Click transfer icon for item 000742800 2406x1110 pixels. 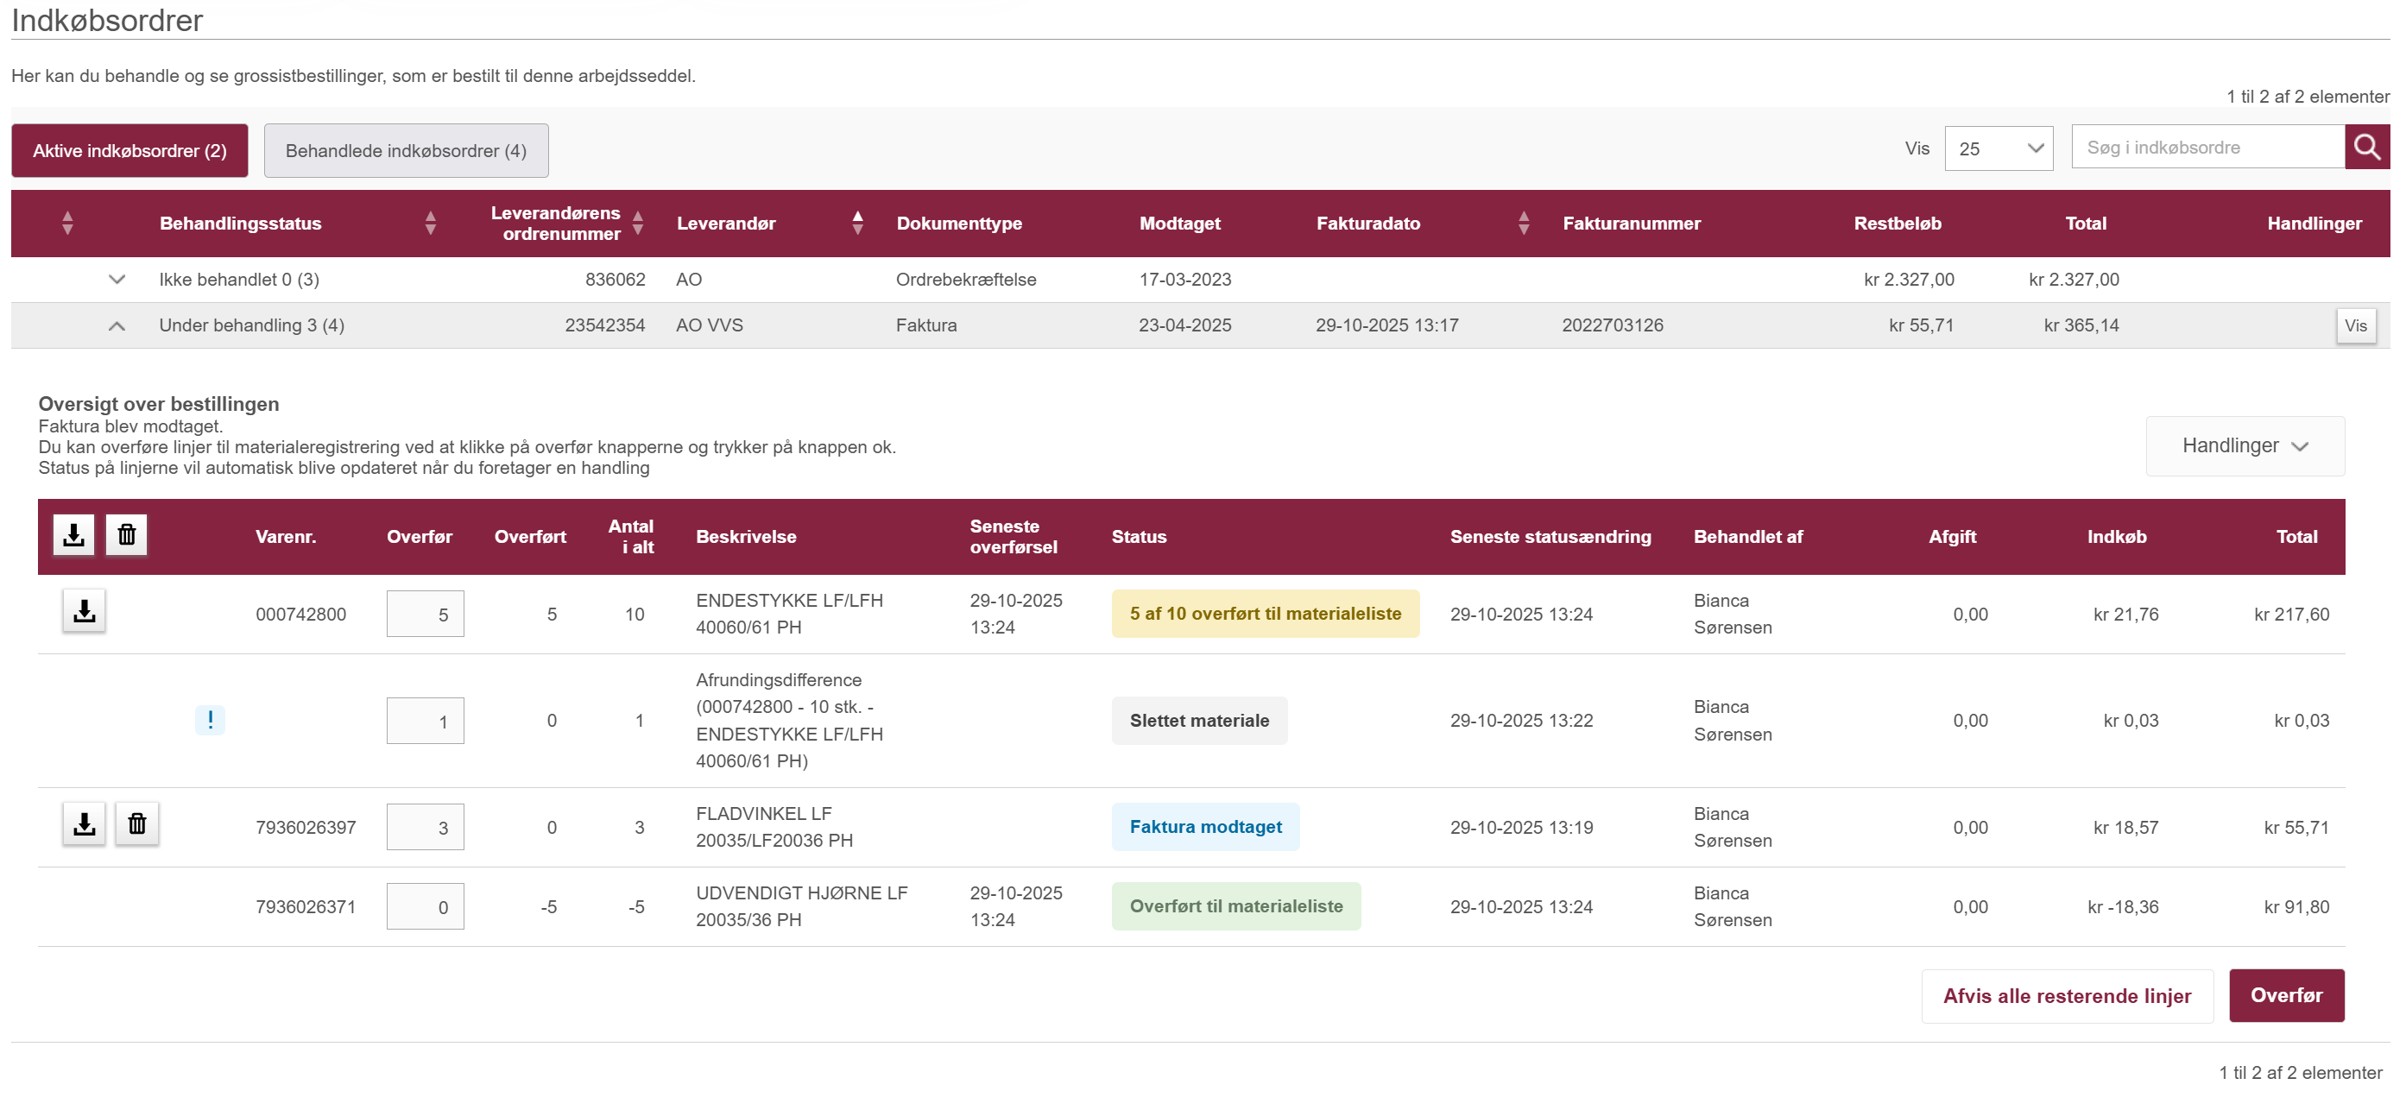click(84, 611)
